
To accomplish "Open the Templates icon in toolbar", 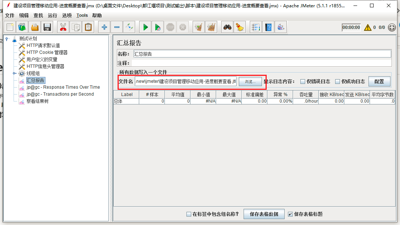I will point(22,27).
